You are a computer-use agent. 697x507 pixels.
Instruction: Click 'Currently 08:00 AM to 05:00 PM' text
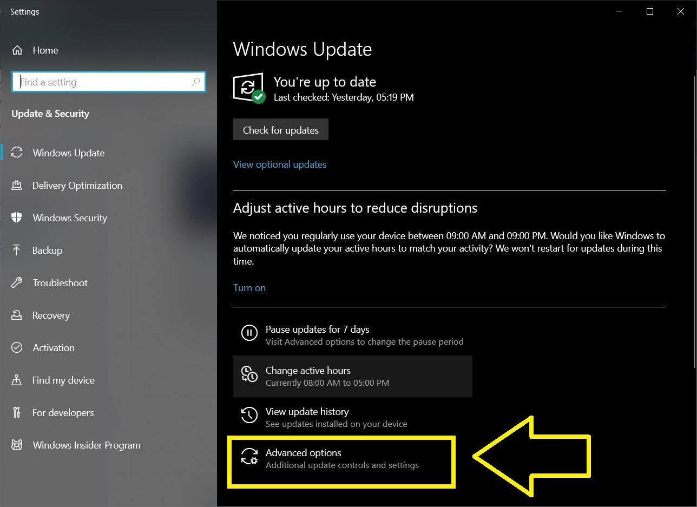pyautogui.click(x=327, y=383)
